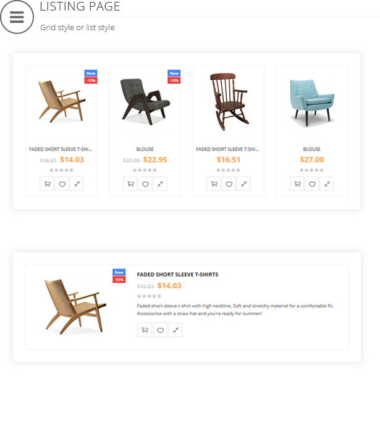Open the first grid product title link
380x424 pixels.
coord(61,149)
